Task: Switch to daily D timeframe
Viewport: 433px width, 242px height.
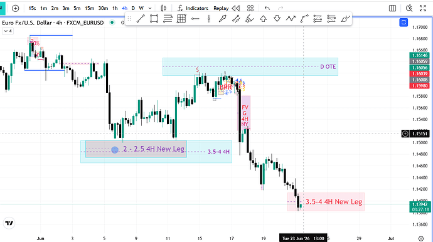Action: [133, 8]
